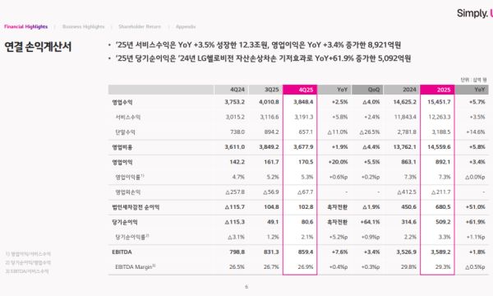
Task: Click footnote 3) EBITDA/서비스수익
Action: [27, 271]
